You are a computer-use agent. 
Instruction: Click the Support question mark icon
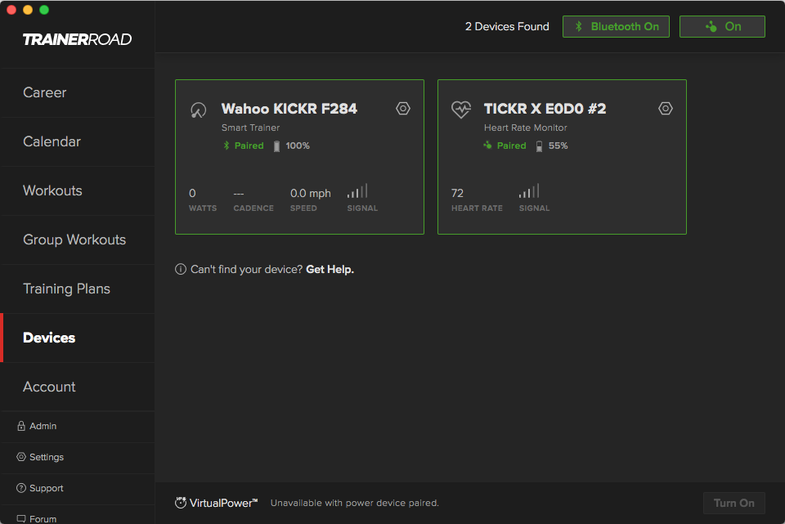(x=21, y=488)
